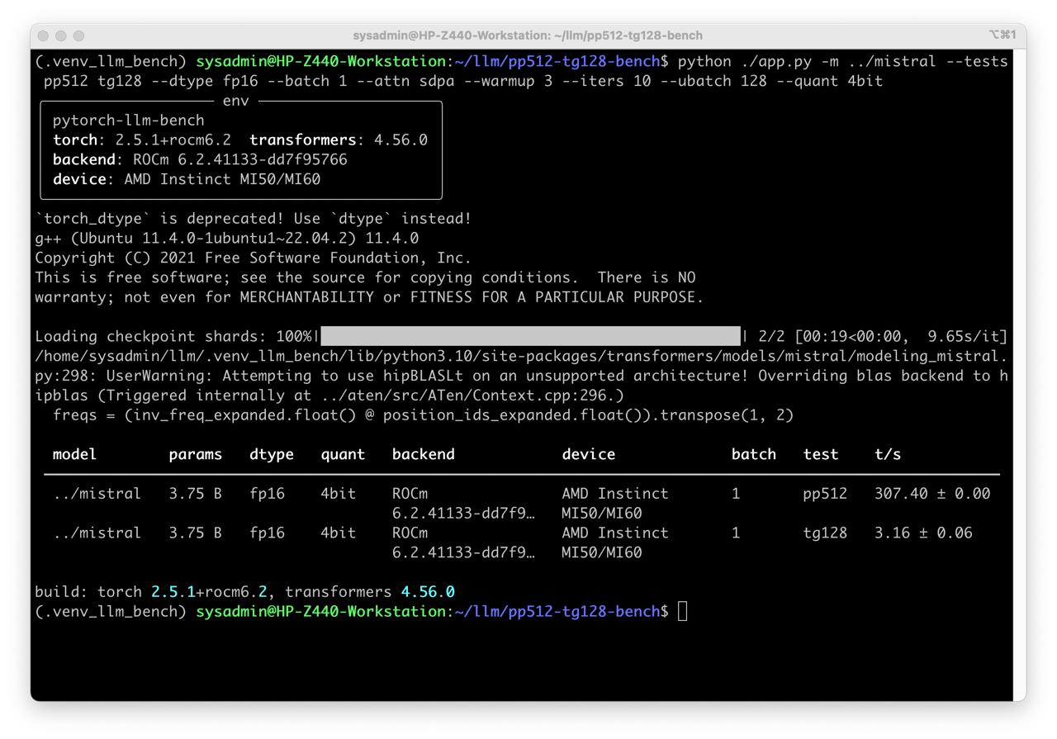Click the 'Loading checkpoint shards' progress bar

(530, 336)
